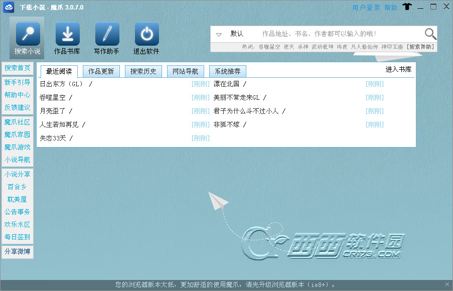Dismiss the browser version warning bar

click(447, 284)
